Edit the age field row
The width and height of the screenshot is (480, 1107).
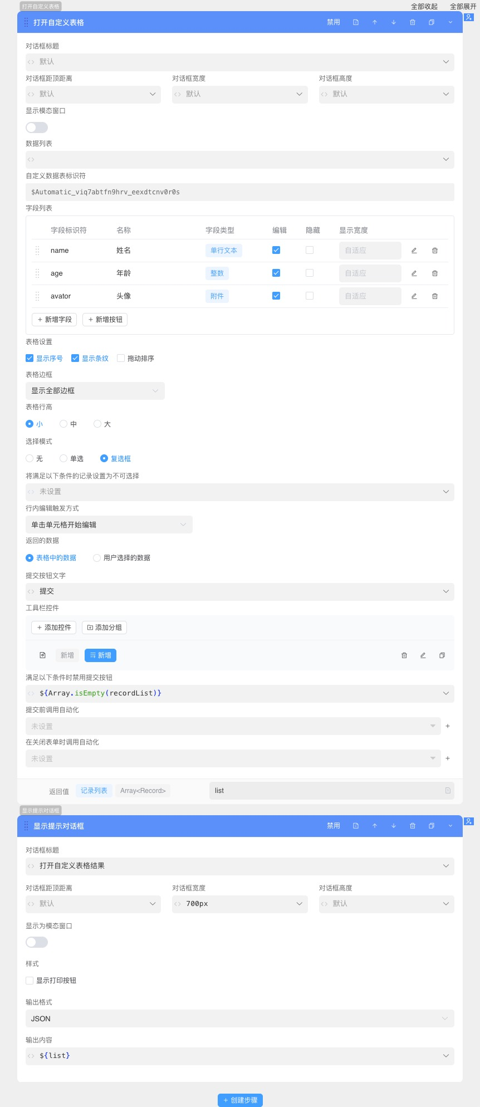pos(414,273)
